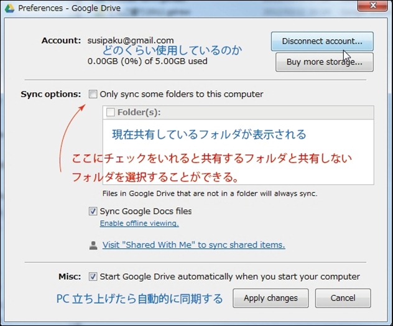Open Enable offline viewing link
This screenshot has width=393, height=326.
click(x=139, y=223)
